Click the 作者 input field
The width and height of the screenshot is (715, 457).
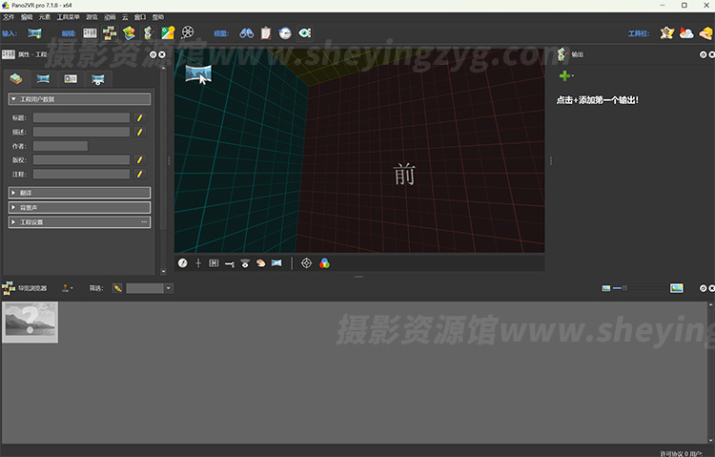pos(60,146)
